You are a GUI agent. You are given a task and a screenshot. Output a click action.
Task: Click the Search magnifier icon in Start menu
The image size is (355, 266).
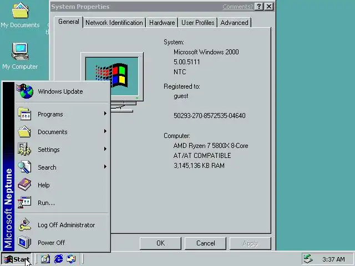24,167
